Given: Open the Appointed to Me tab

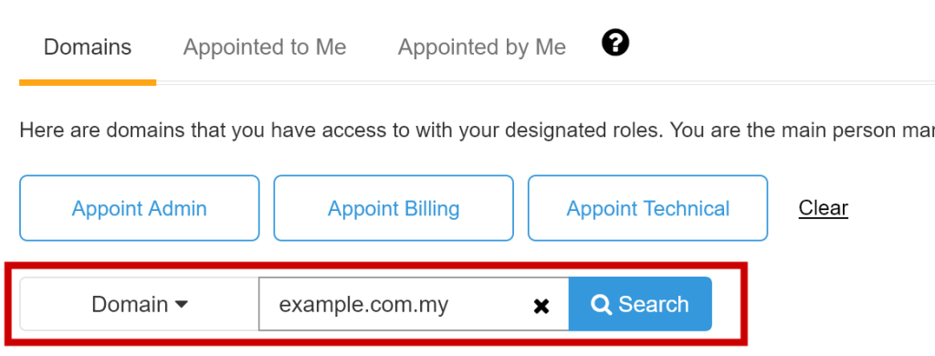Looking at the screenshot, I should coord(265,47).
